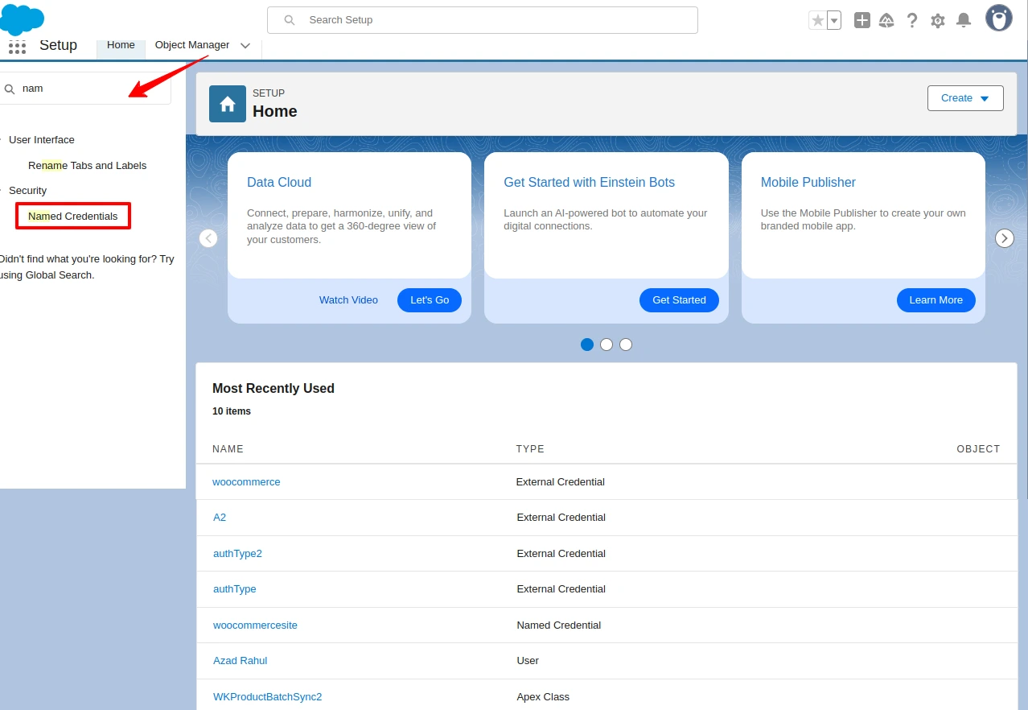This screenshot has height=710, width=1028.
Task: Open Salesforce Help with the question mark icon
Action: click(x=912, y=19)
